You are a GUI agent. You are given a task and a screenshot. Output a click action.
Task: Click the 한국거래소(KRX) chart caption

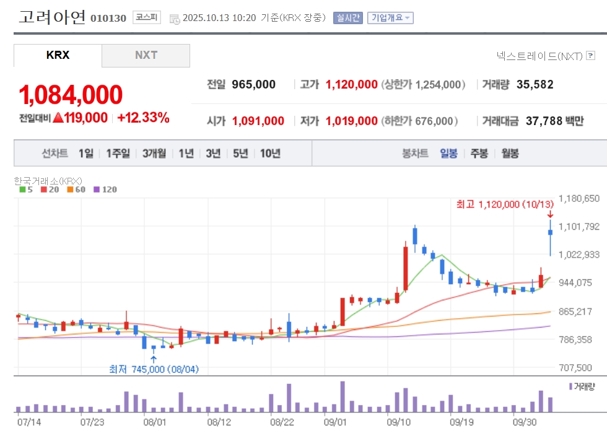[x=48, y=181]
